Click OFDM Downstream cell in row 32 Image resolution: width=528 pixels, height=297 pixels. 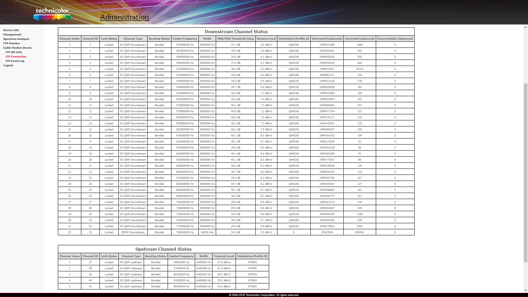(133, 232)
